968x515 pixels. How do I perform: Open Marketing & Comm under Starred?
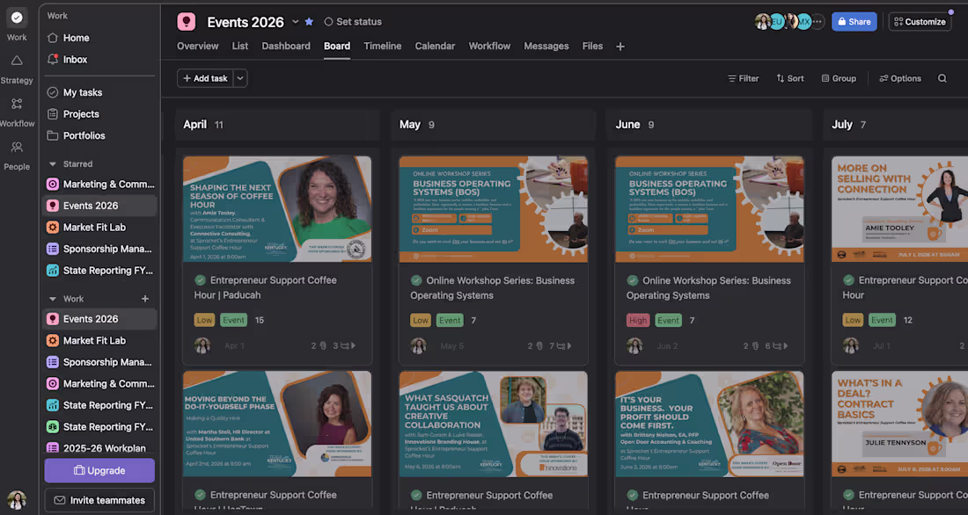[x=100, y=184]
